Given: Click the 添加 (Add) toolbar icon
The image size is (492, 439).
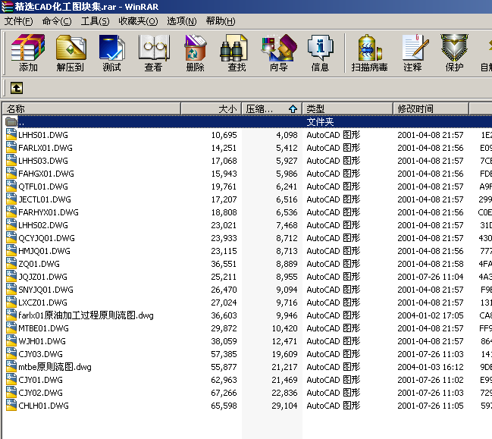Looking at the screenshot, I should point(28,53).
